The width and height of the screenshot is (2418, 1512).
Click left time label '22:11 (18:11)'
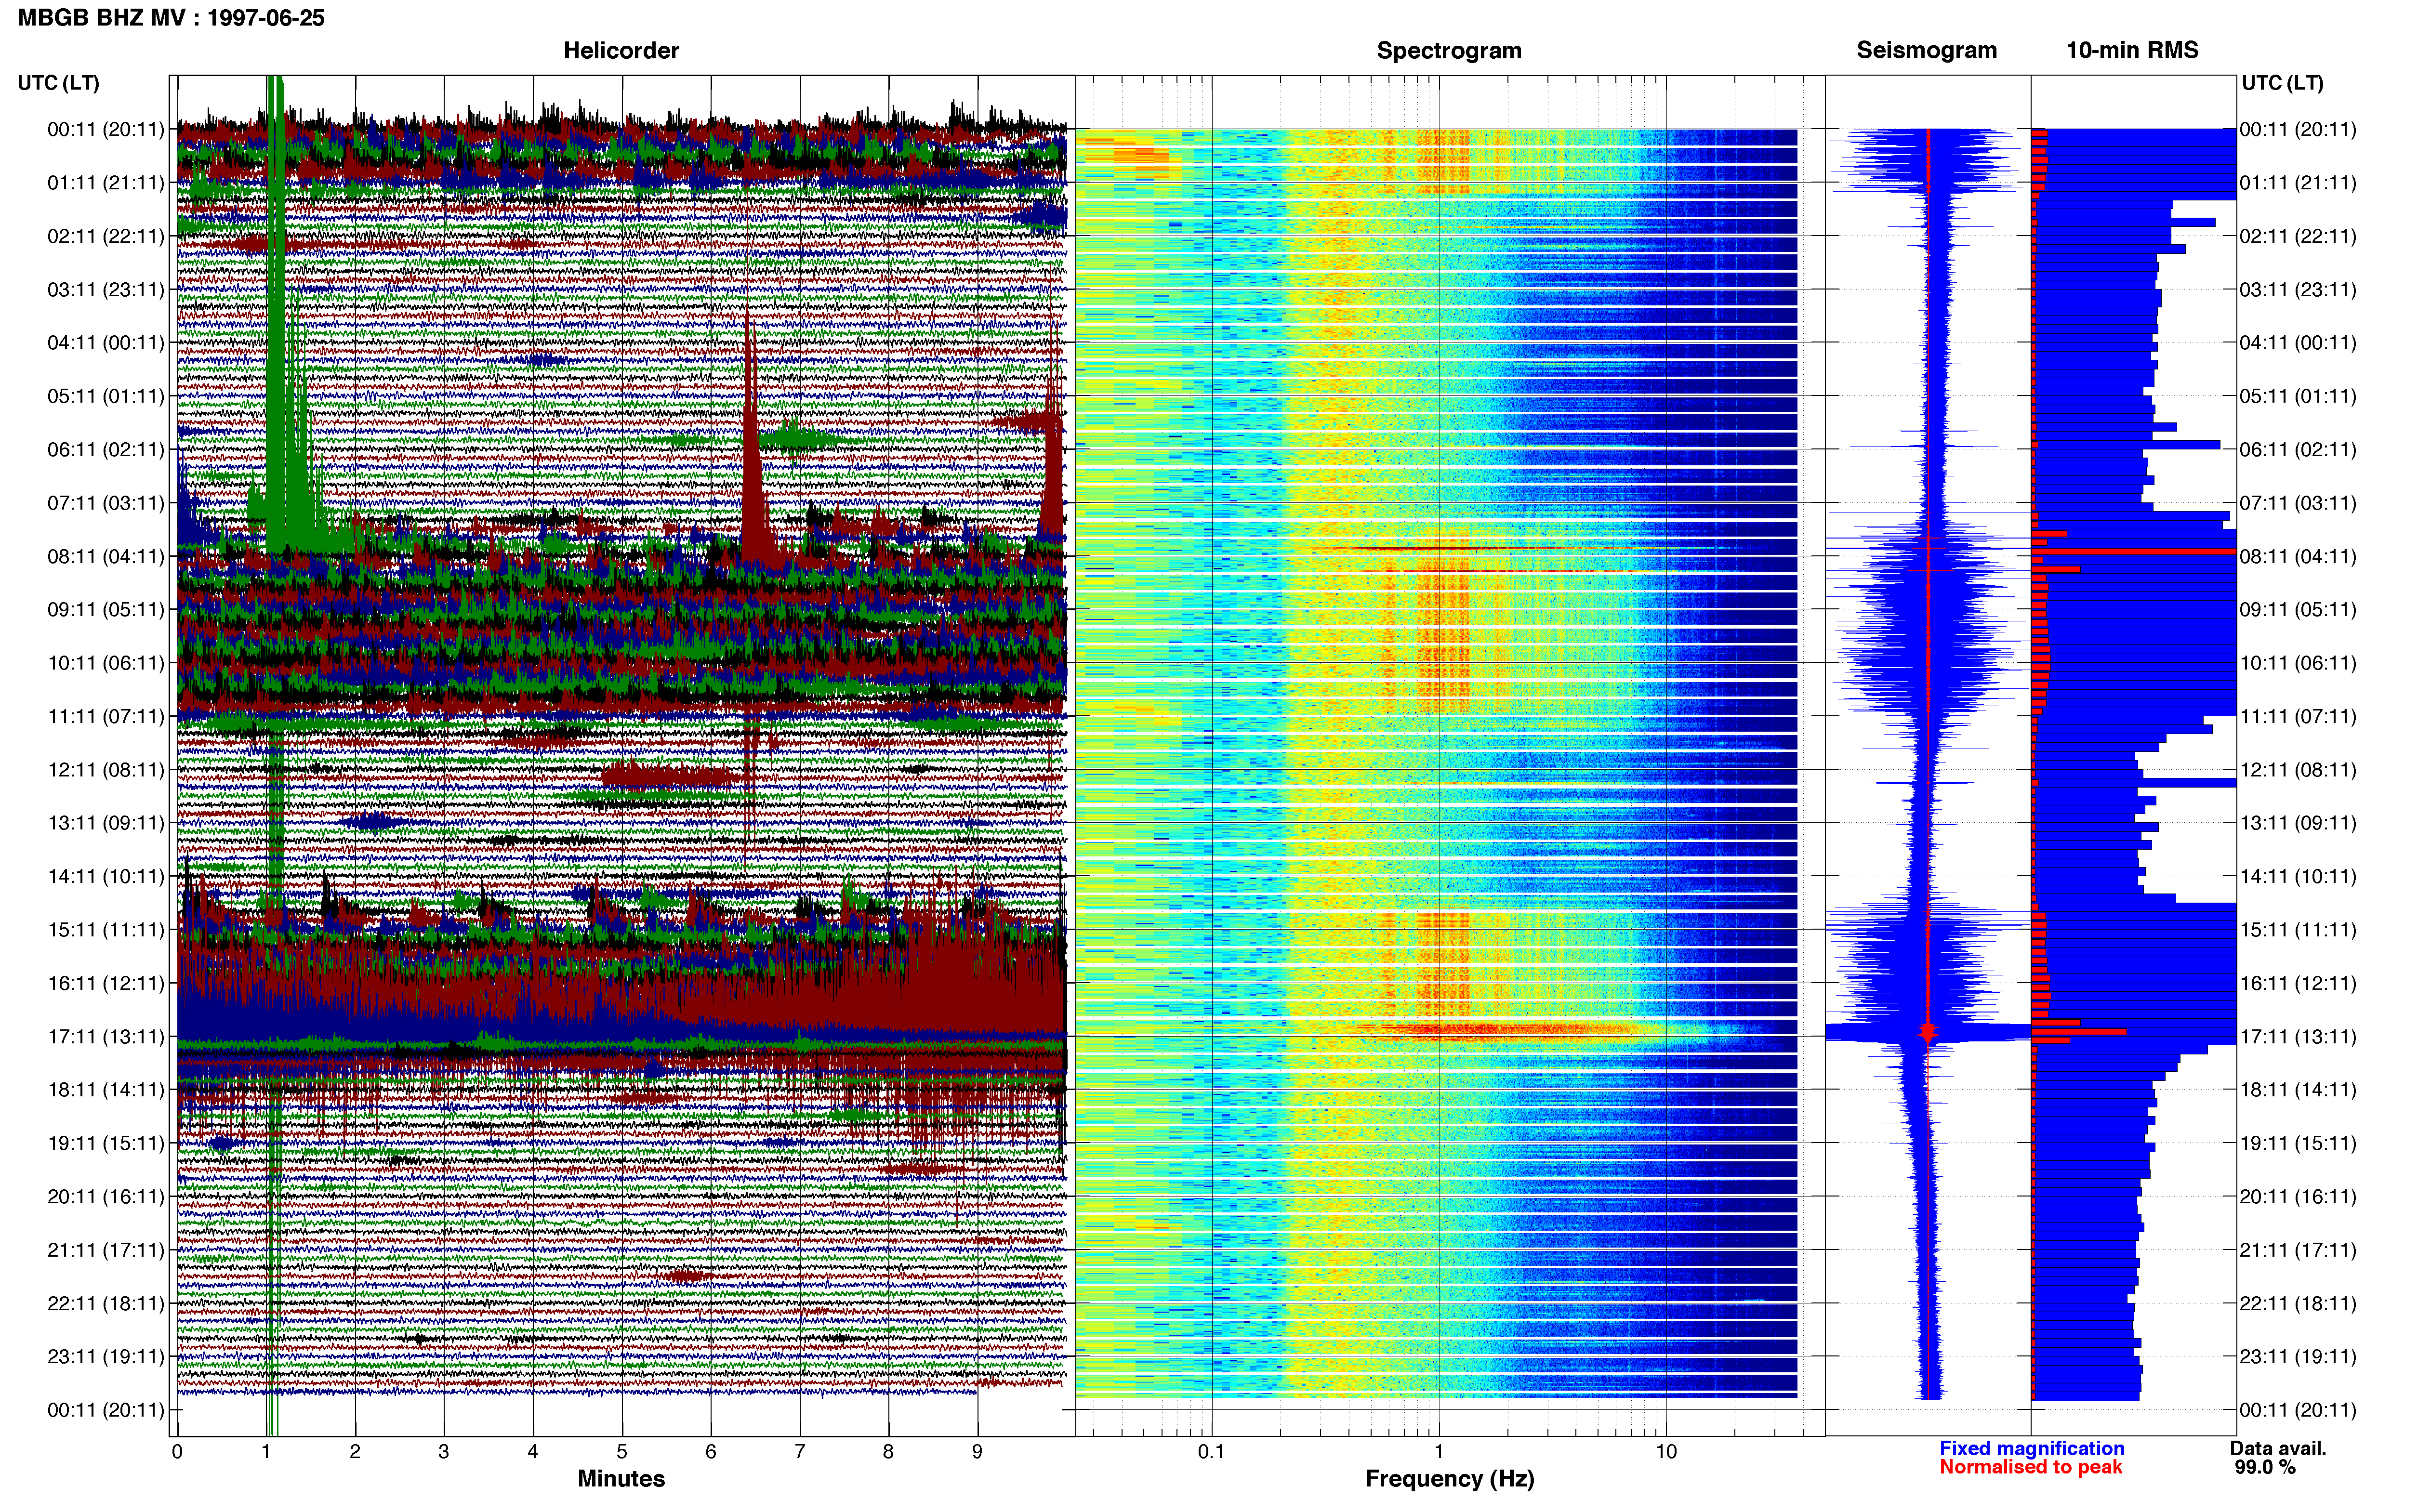pyautogui.click(x=105, y=1303)
